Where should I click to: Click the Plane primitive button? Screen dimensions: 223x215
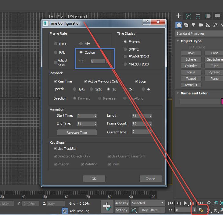[x=214, y=79]
